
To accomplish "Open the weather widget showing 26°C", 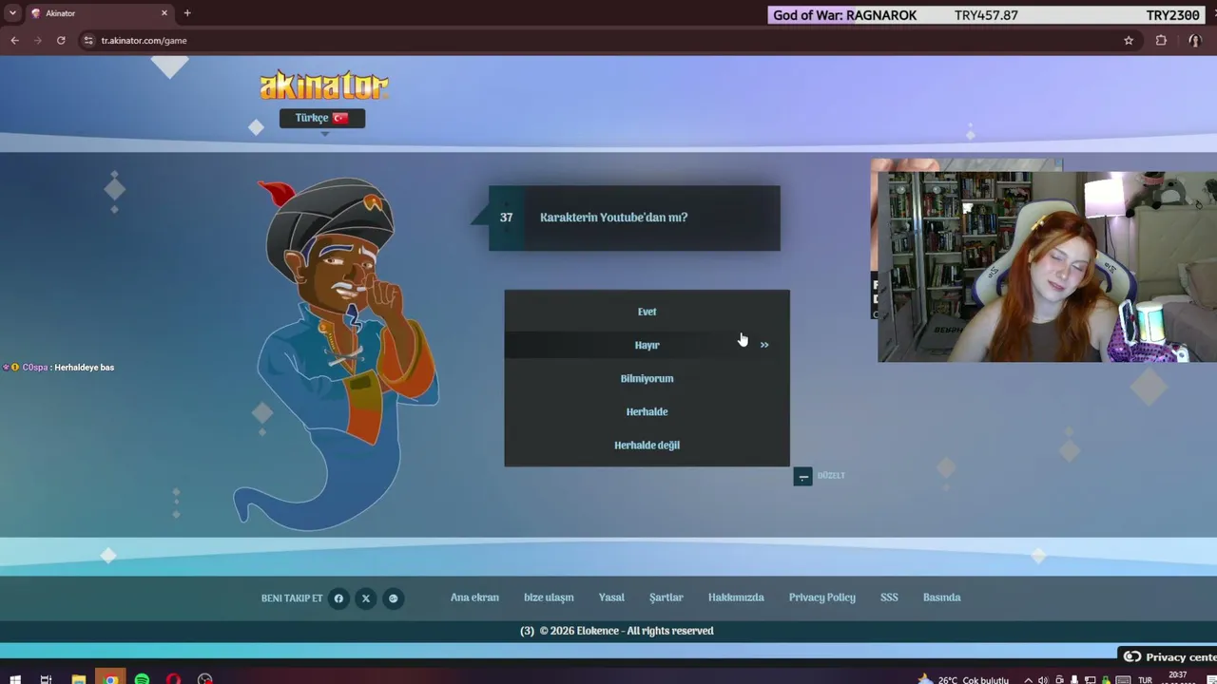I will pos(963,680).
